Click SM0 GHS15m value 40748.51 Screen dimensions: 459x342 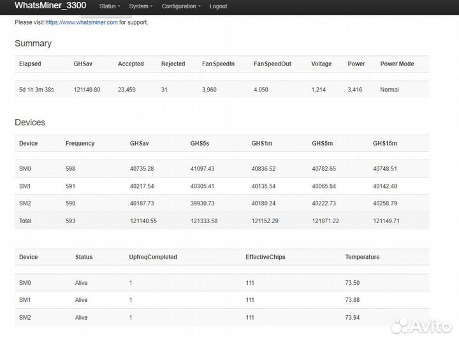385,168
